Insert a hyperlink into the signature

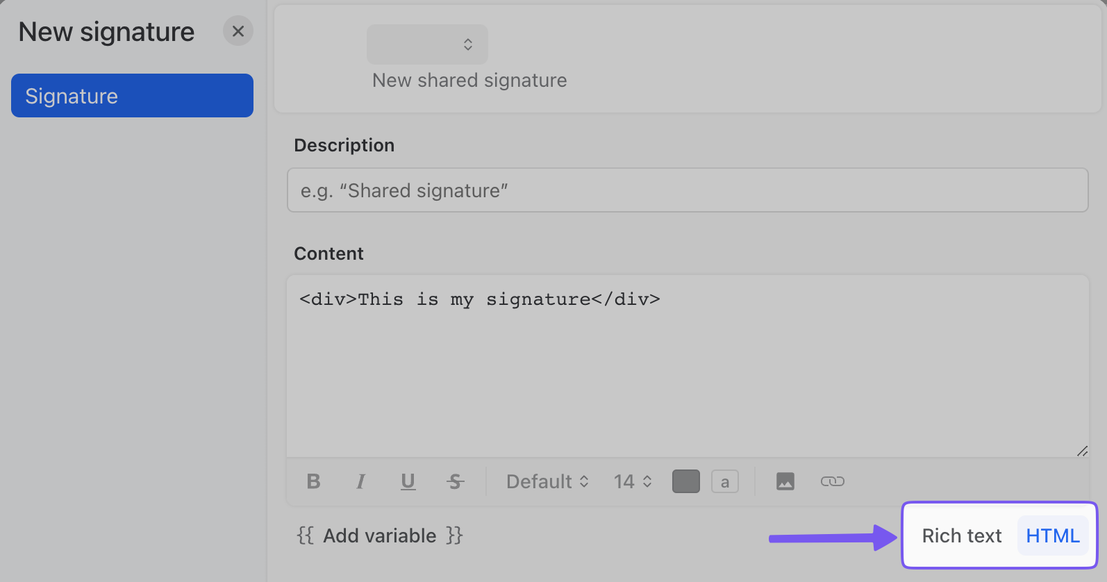[832, 481]
